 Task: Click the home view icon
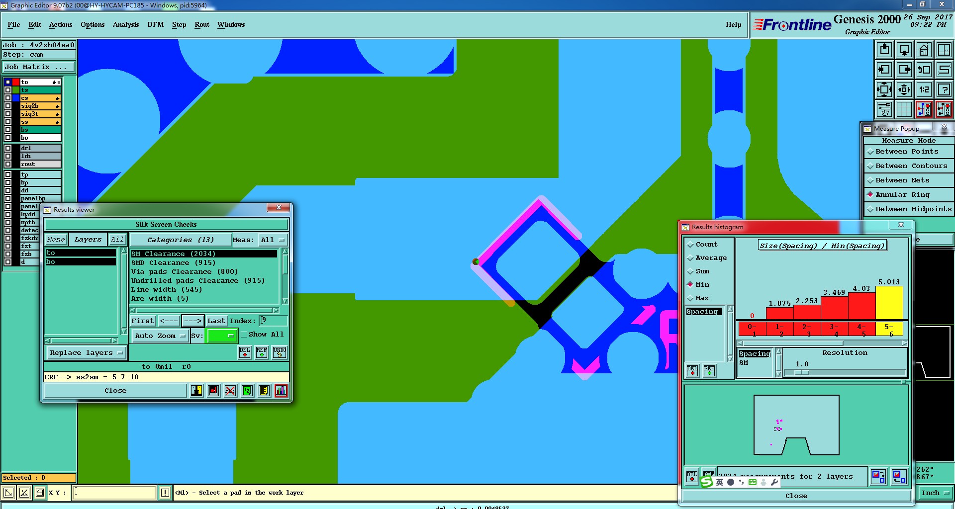924,50
